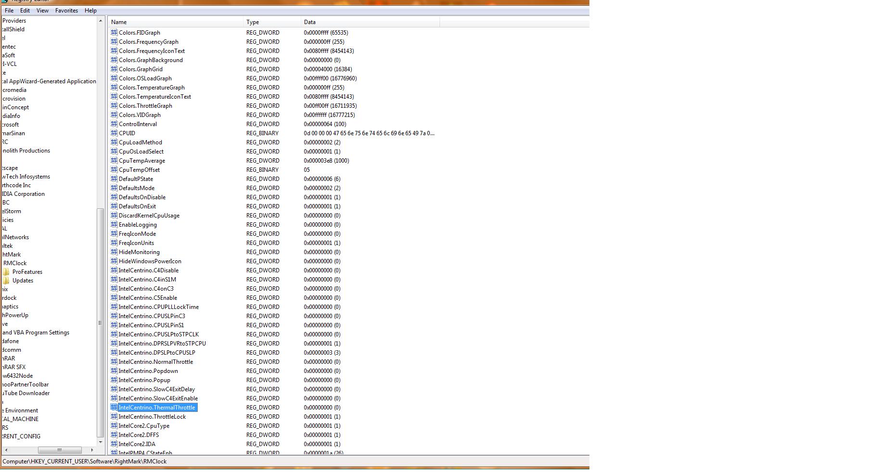Select the Colors.VIDGraph value name

[140, 115]
